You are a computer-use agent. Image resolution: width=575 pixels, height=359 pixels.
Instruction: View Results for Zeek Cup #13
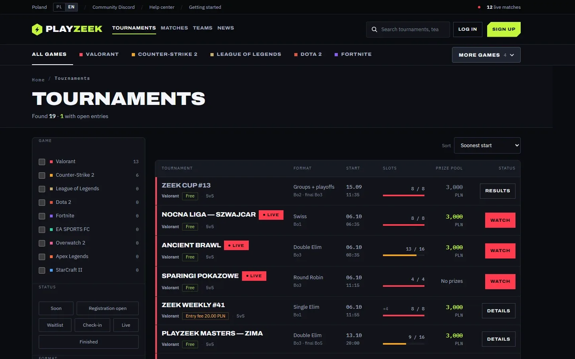(x=498, y=191)
